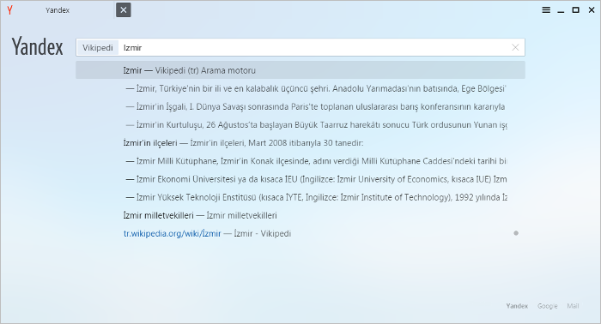Open the hamburger menu icon
The width and height of the screenshot is (601, 324).
click(x=546, y=10)
